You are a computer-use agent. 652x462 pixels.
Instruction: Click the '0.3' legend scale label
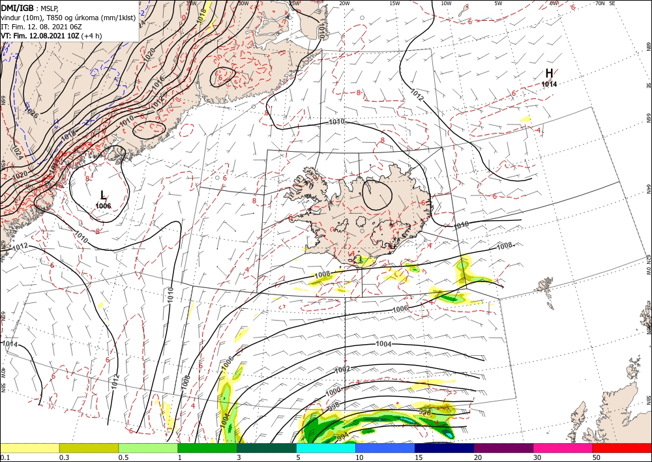[64, 457]
